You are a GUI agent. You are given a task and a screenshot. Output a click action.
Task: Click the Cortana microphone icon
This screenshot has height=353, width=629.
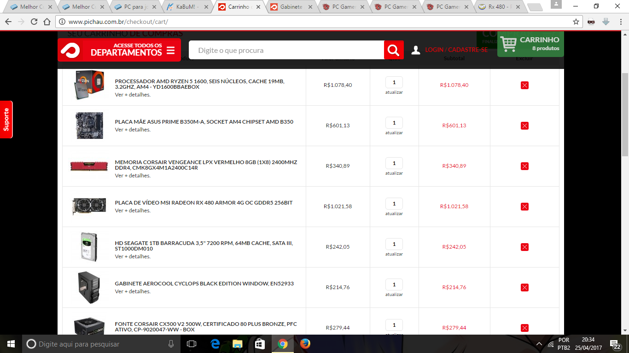tap(171, 344)
